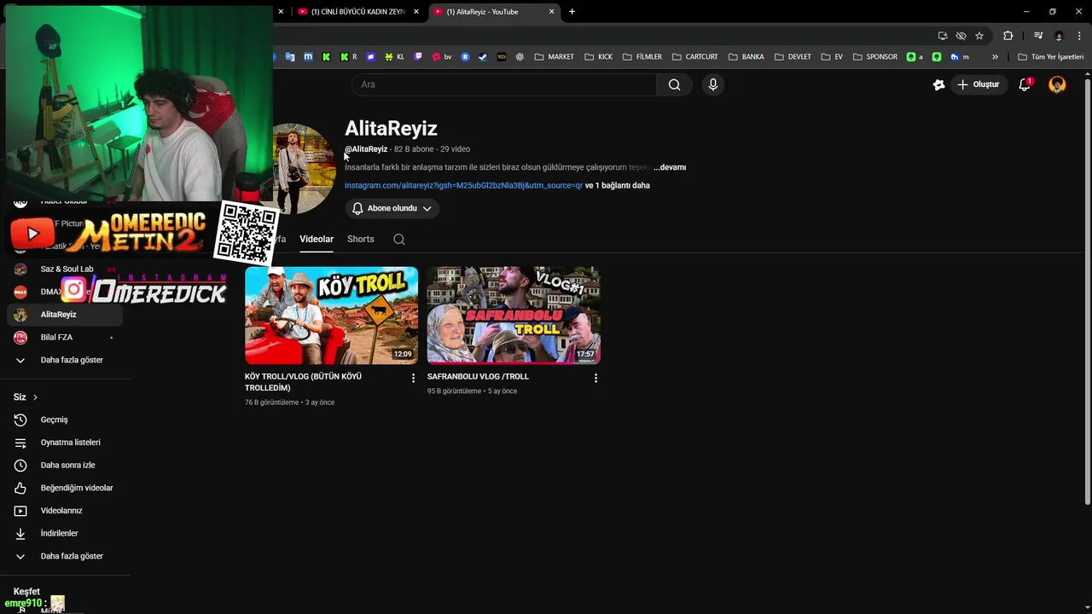Open the BANKA bookmarks folder

[x=746, y=57]
